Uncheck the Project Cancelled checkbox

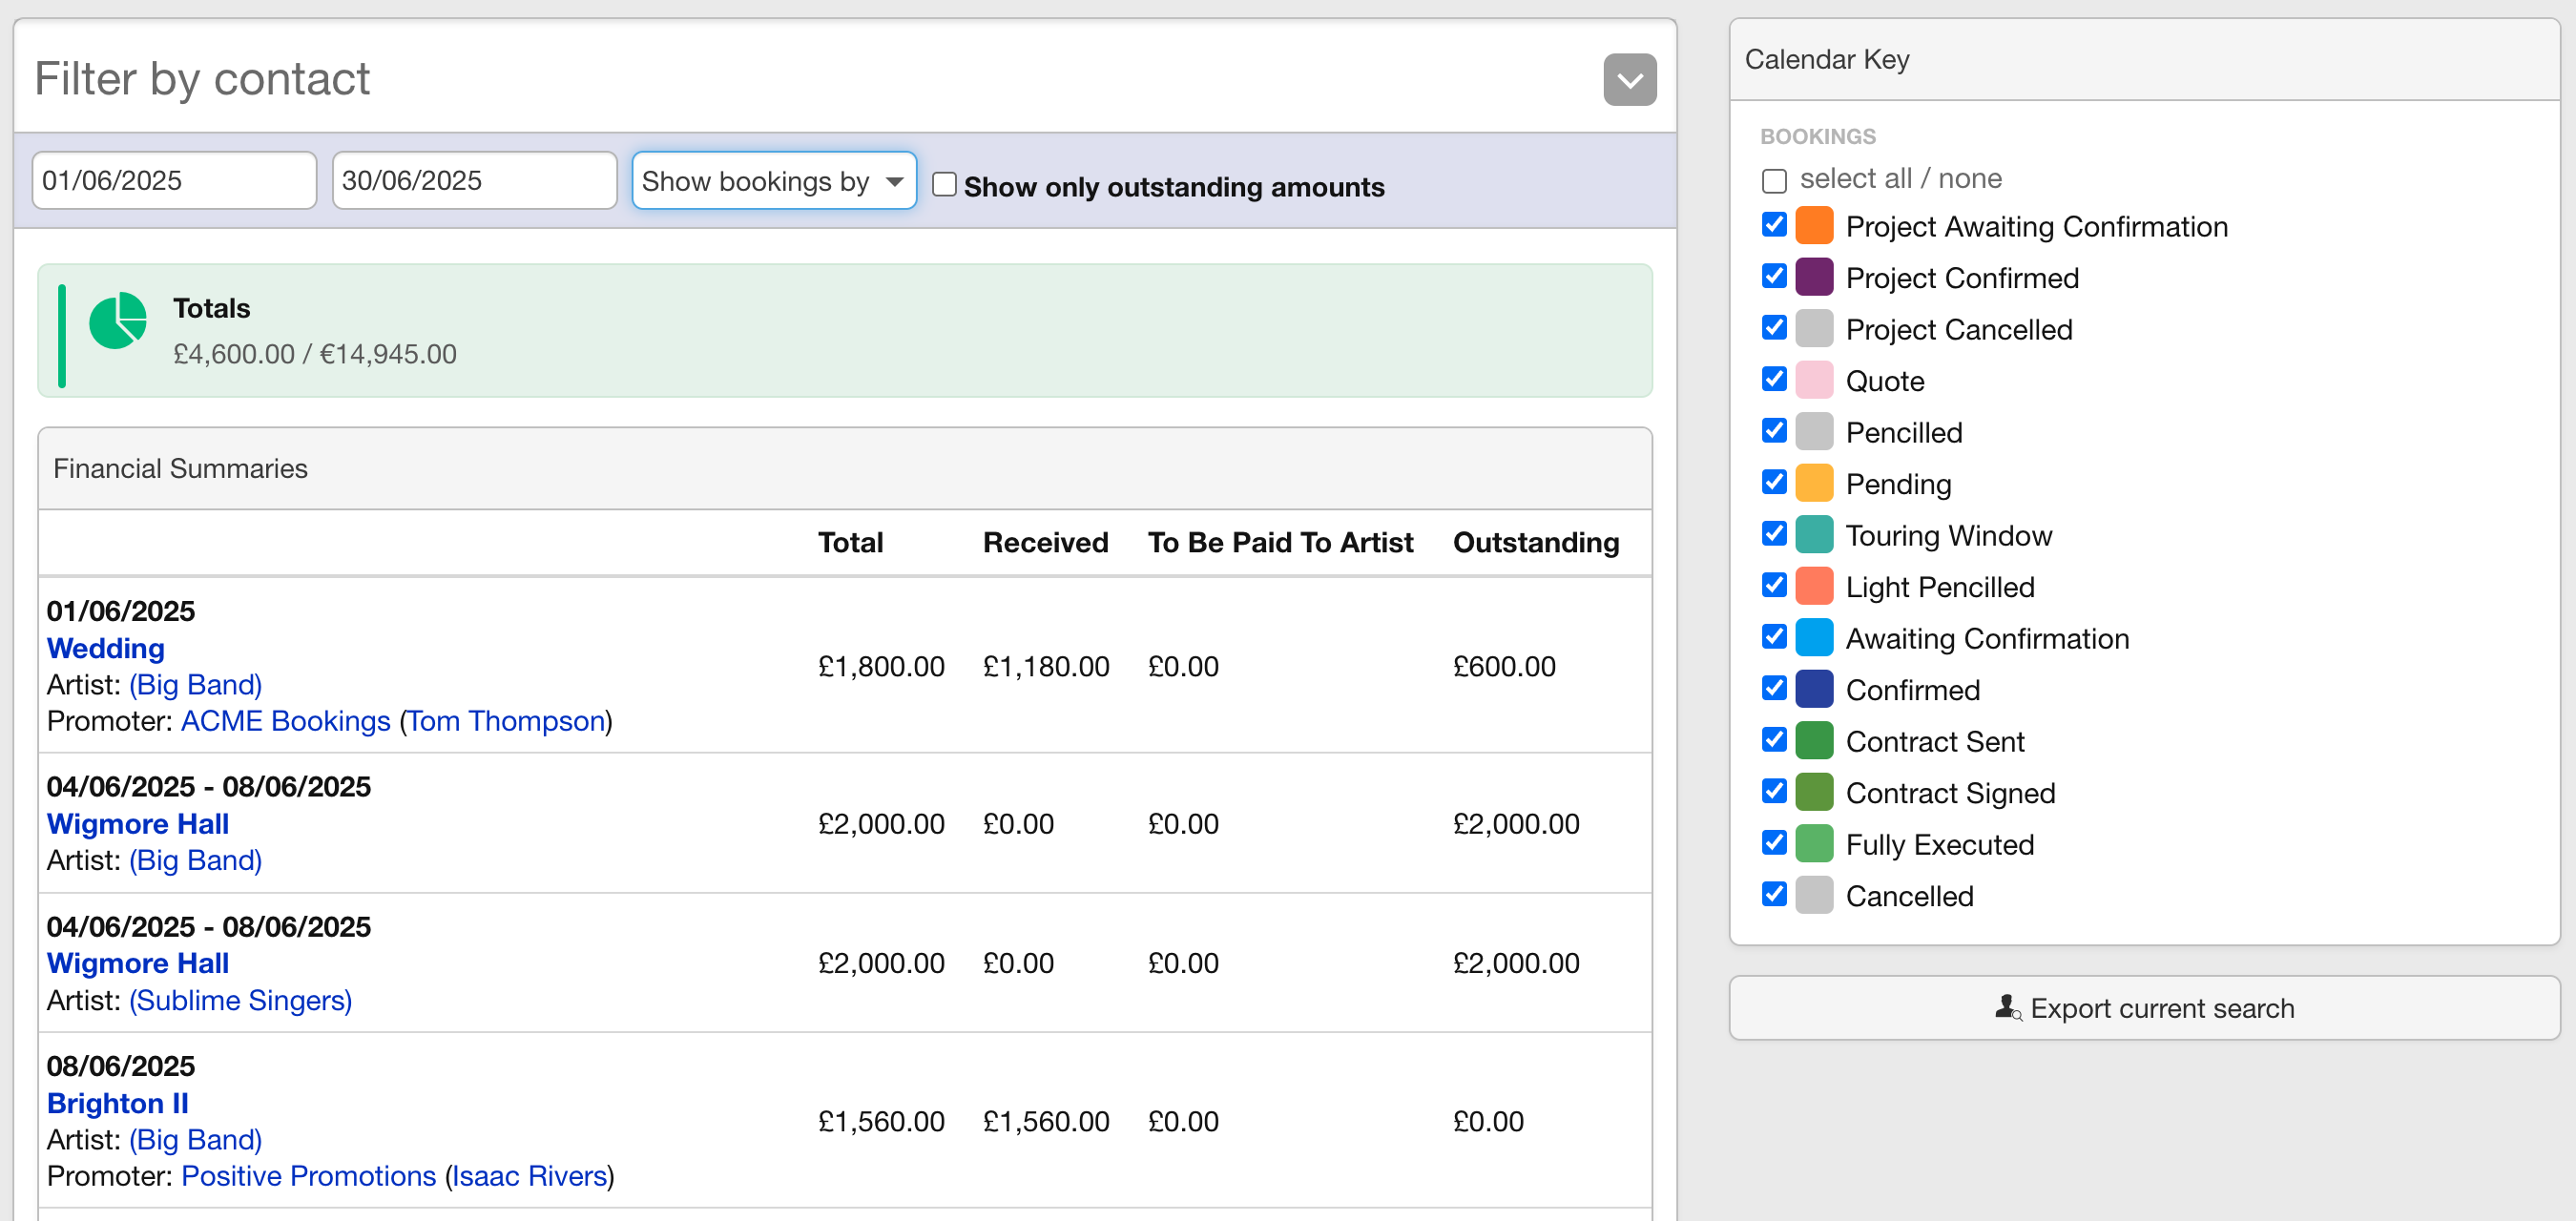point(1774,328)
